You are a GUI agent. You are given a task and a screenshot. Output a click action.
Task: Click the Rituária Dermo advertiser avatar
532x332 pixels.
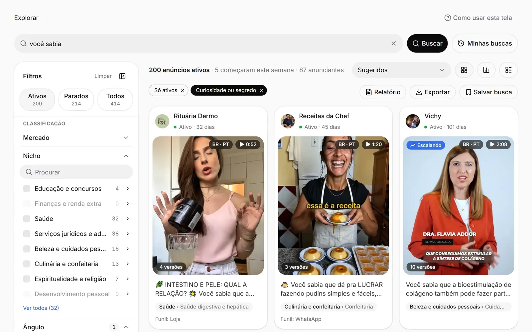(162, 122)
